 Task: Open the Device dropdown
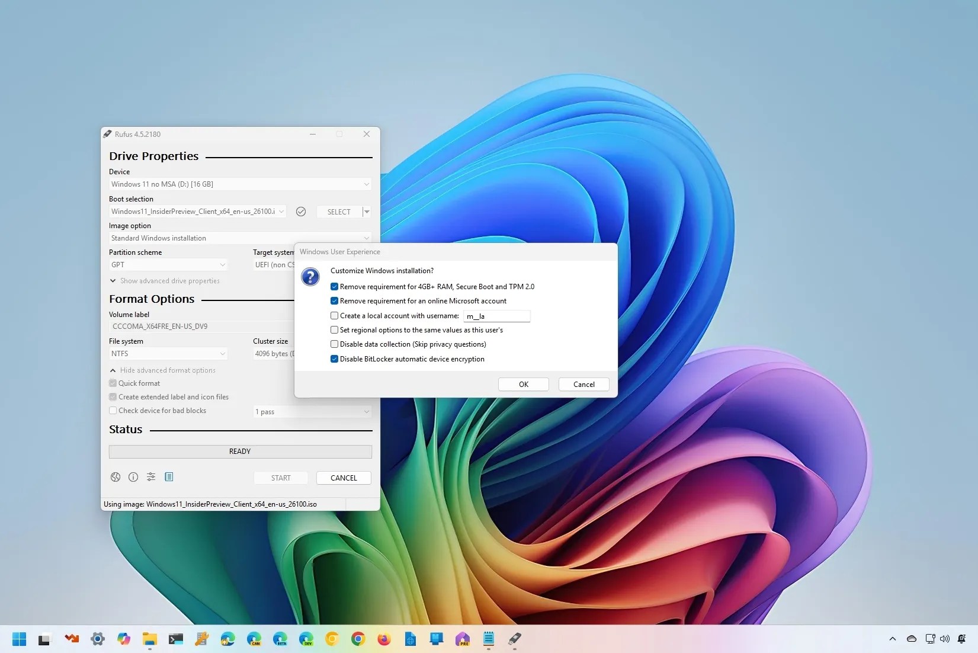(366, 184)
